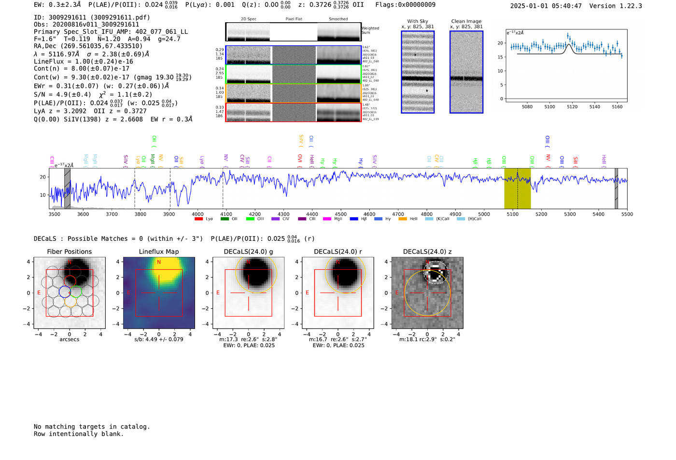Select the ID: 3009291611 text line

(x=92, y=17)
